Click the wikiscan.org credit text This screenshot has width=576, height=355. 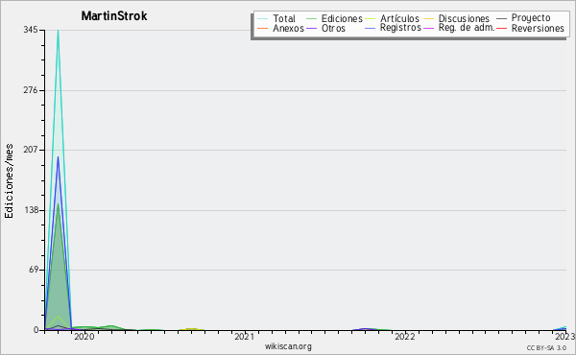pos(288,346)
